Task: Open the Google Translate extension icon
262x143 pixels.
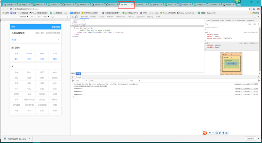Action: [x=254, y=9]
